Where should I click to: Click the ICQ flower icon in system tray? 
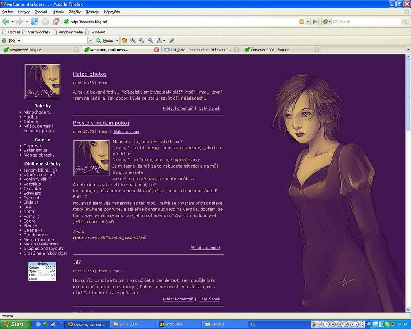pos(387,324)
